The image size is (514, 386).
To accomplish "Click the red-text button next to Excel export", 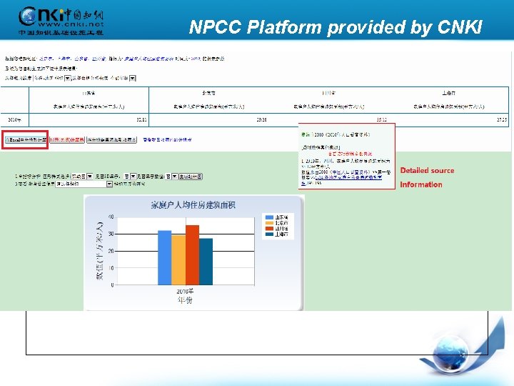I will click(67, 140).
